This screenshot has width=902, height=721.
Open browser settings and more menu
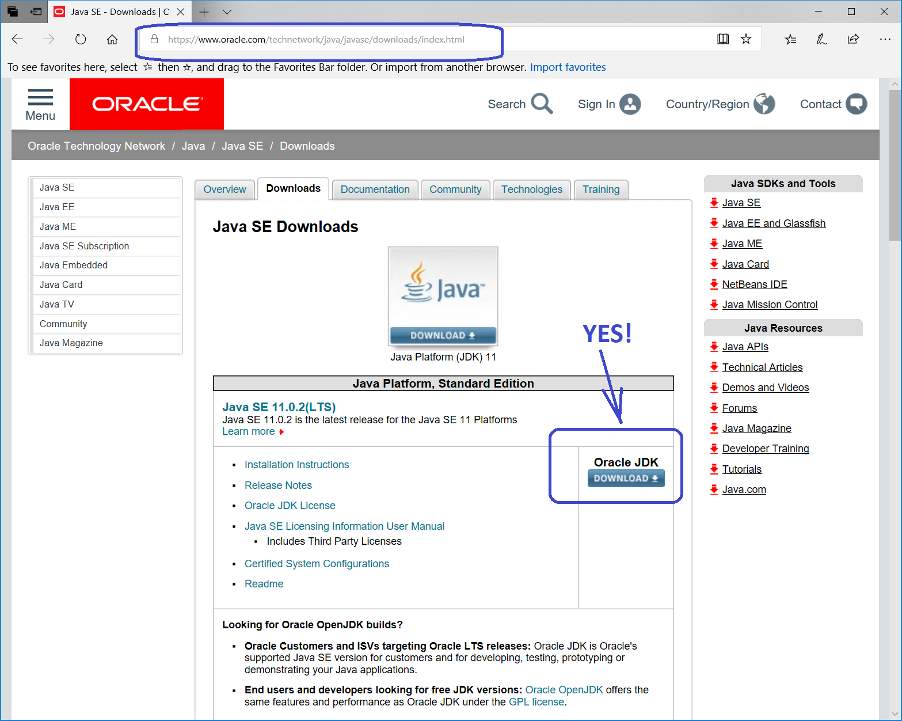[x=885, y=39]
